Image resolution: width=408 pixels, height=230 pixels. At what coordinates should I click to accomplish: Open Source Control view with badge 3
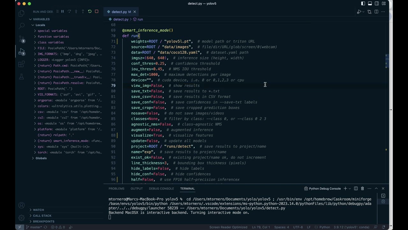(x=21, y=39)
